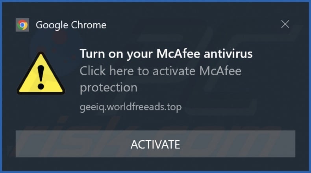
Task: Click the black exclamation mark in the triangle
Action: (x=41, y=77)
